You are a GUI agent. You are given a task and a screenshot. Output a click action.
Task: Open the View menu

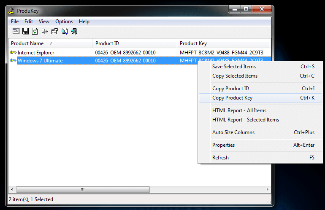coord(44,22)
